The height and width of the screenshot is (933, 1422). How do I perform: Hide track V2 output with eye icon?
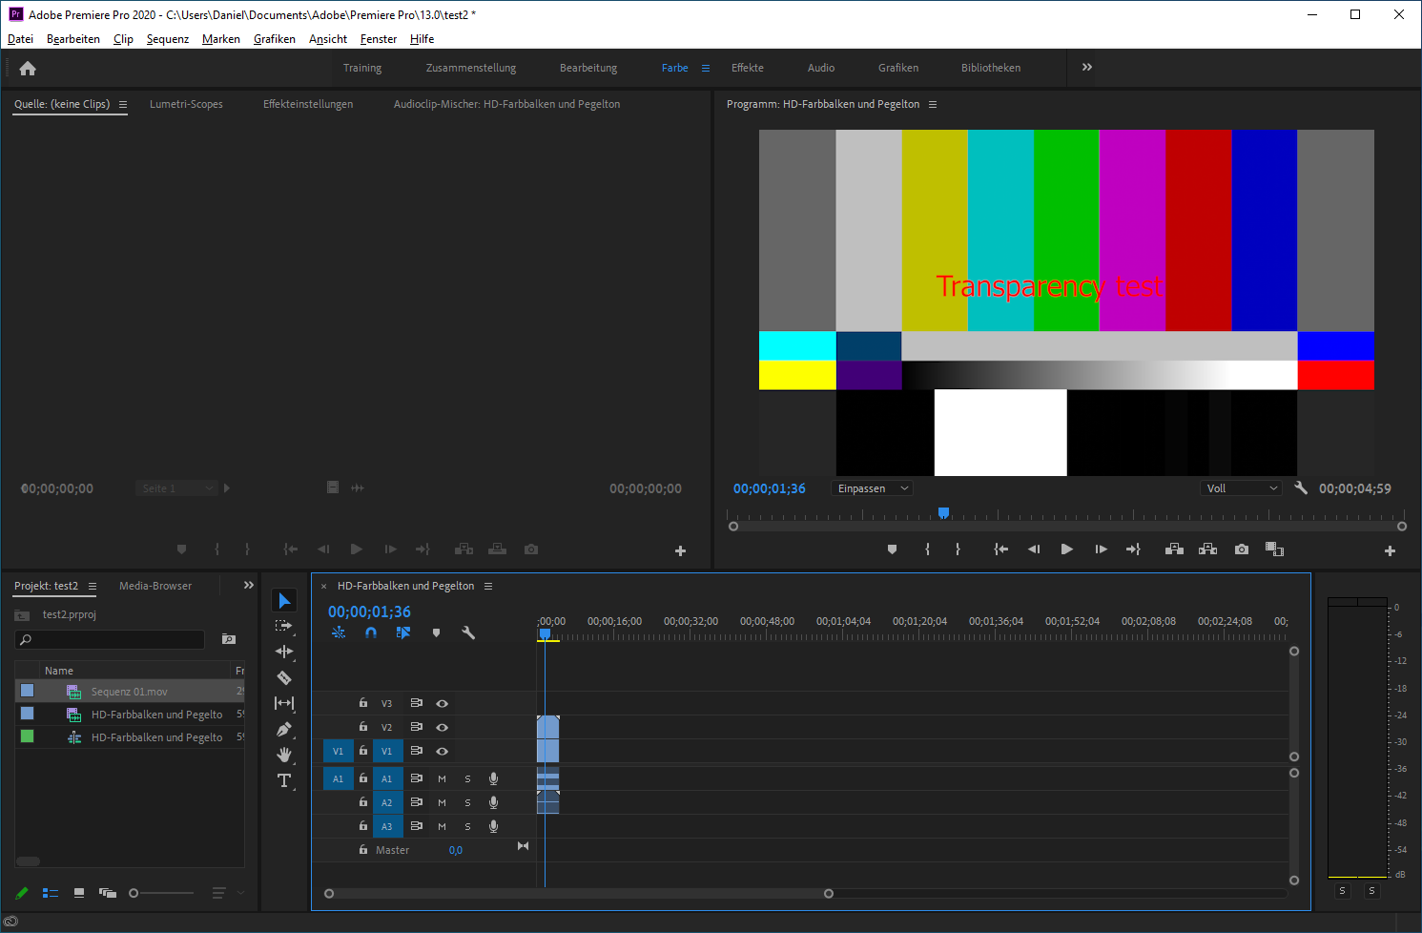pos(443,727)
